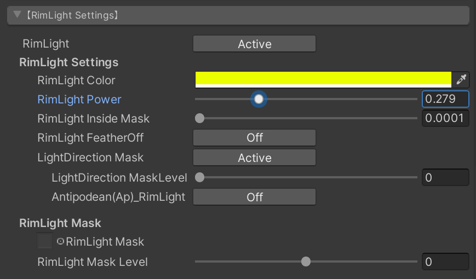The width and height of the screenshot is (476, 279).
Task: Click the RimLight Mask Level slider handle
Action: point(306,261)
